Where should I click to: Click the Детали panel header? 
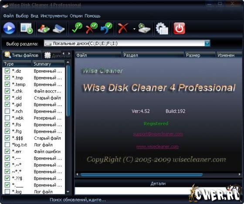tap(158, 183)
